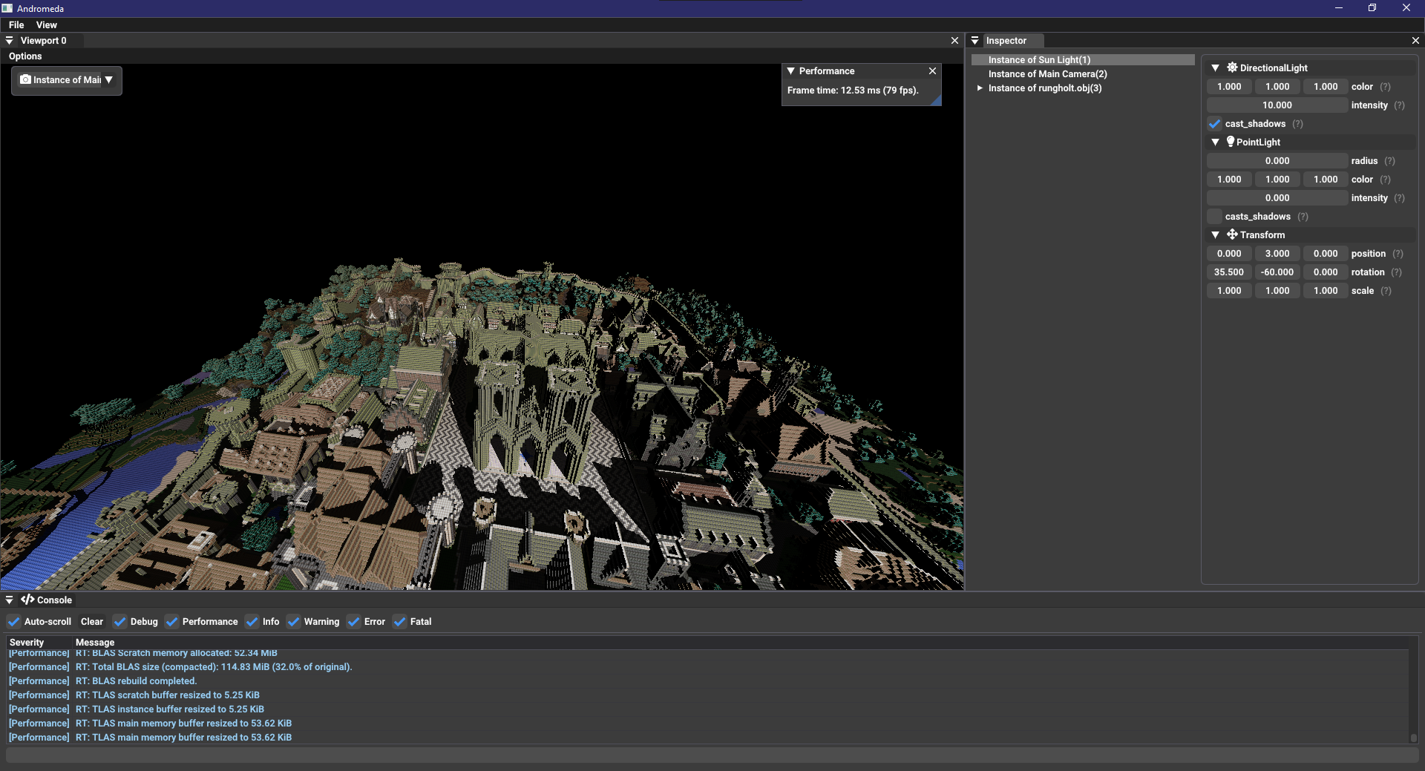Viewport: 1425px width, 771px height.
Task: Select Instance of Main Camera(2)
Action: coord(1047,74)
